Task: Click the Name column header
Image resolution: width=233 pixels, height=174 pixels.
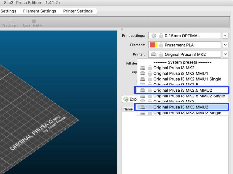Action: pyautogui.click(x=128, y=109)
